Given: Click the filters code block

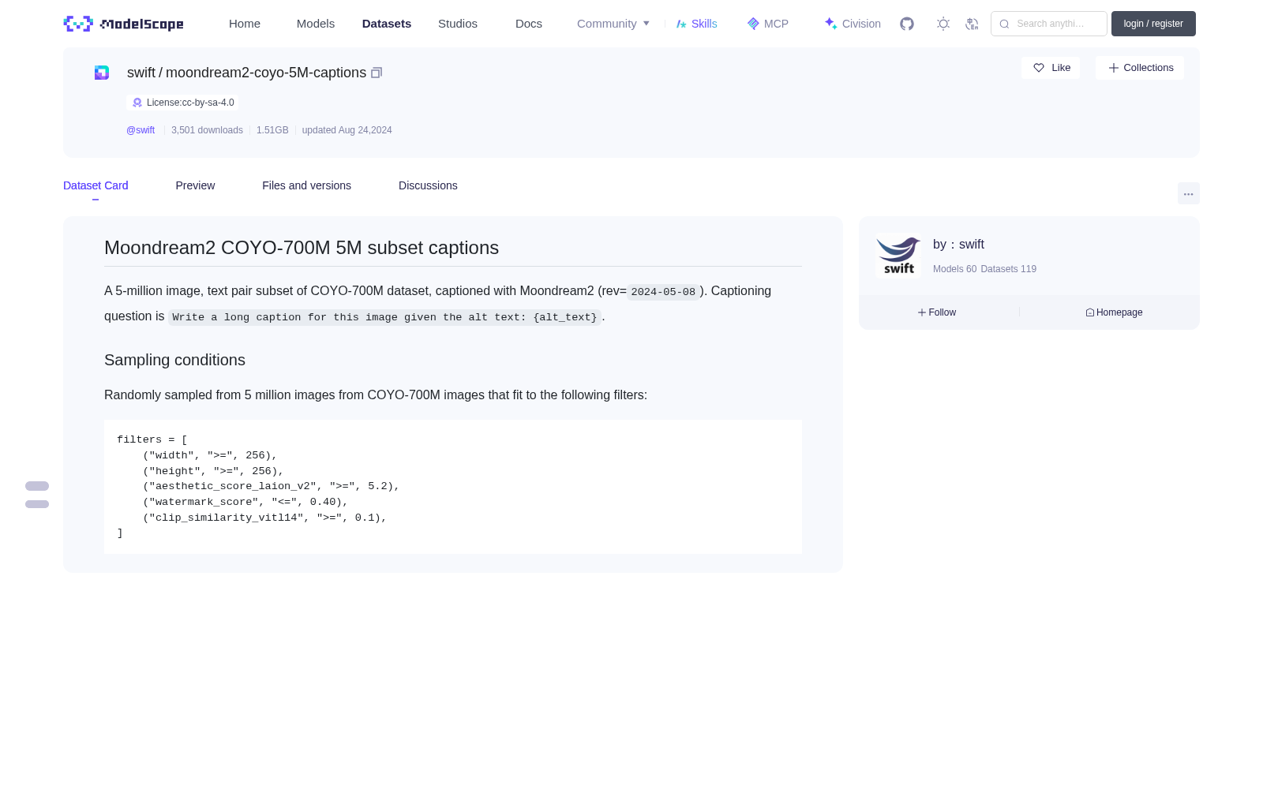Looking at the screenshot, I should click(453, 487).
